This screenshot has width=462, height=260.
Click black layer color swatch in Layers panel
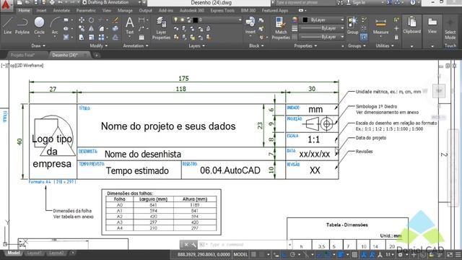click(195, 19)
